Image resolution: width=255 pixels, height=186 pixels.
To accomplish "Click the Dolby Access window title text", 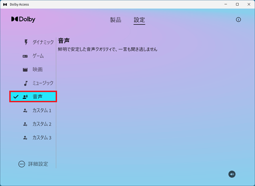I will [19, 5].
